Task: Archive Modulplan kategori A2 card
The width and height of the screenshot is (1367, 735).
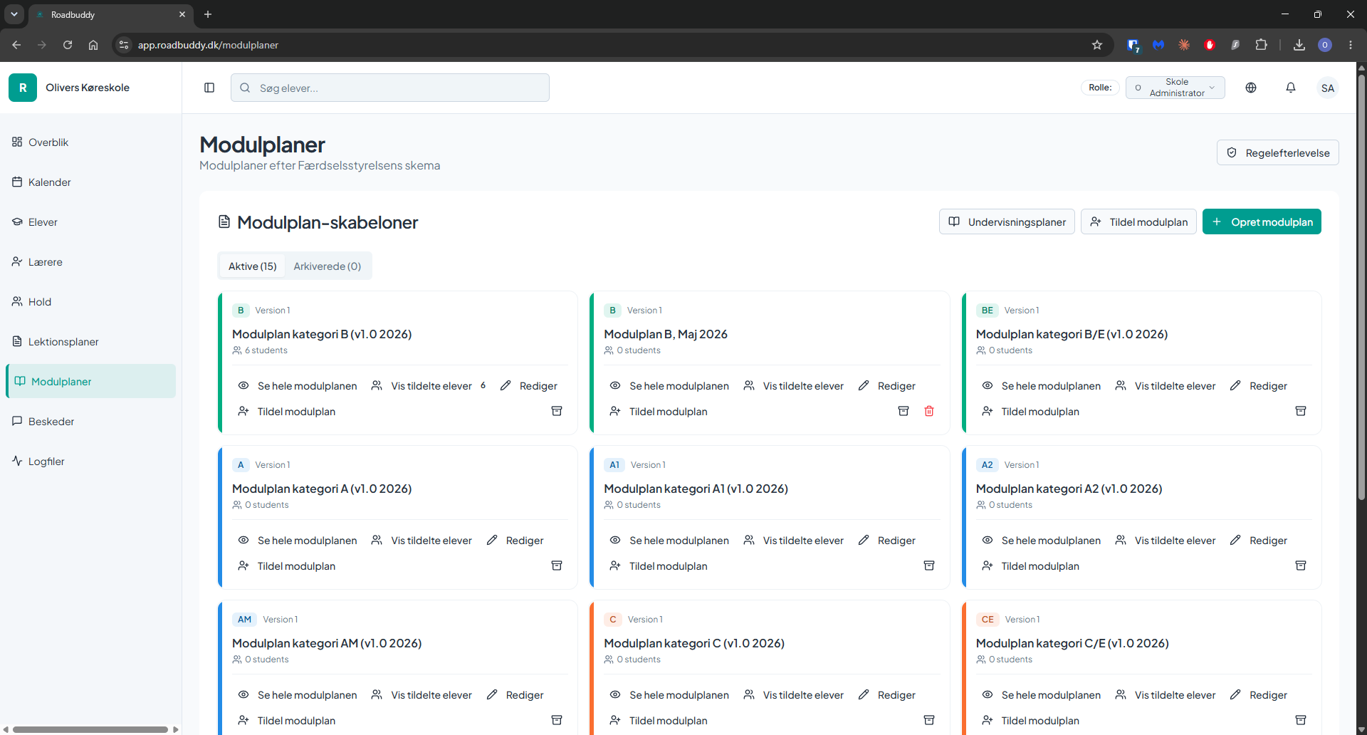Action: 1301,565
